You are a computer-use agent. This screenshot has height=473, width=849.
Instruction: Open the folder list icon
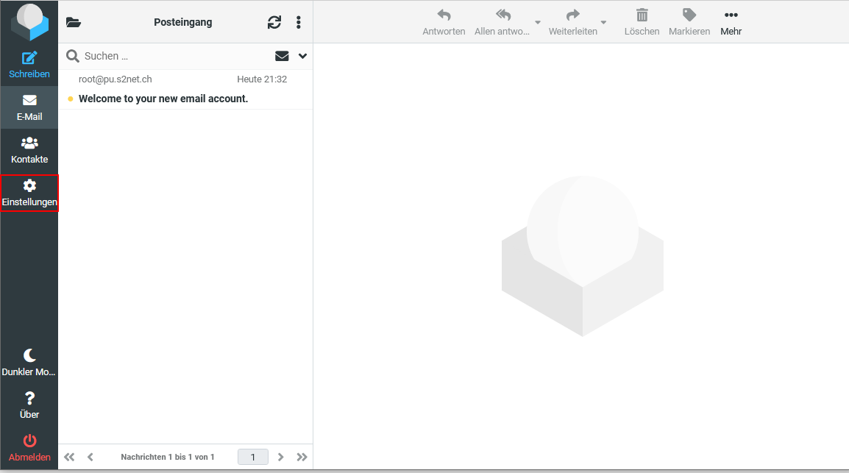pyautogui.click(x=74, y=22)
